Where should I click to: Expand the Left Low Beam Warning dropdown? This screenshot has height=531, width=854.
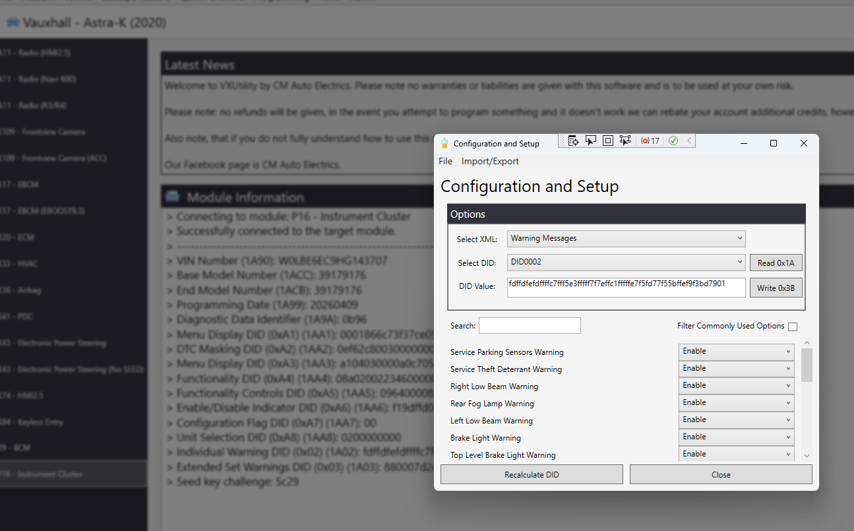click(736, 420)
